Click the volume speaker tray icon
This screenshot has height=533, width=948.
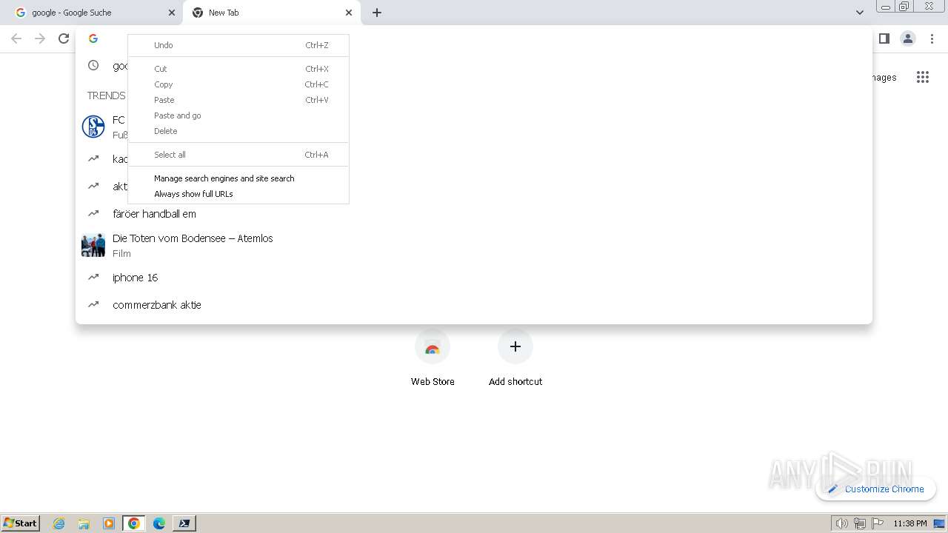tap(841, 523)
